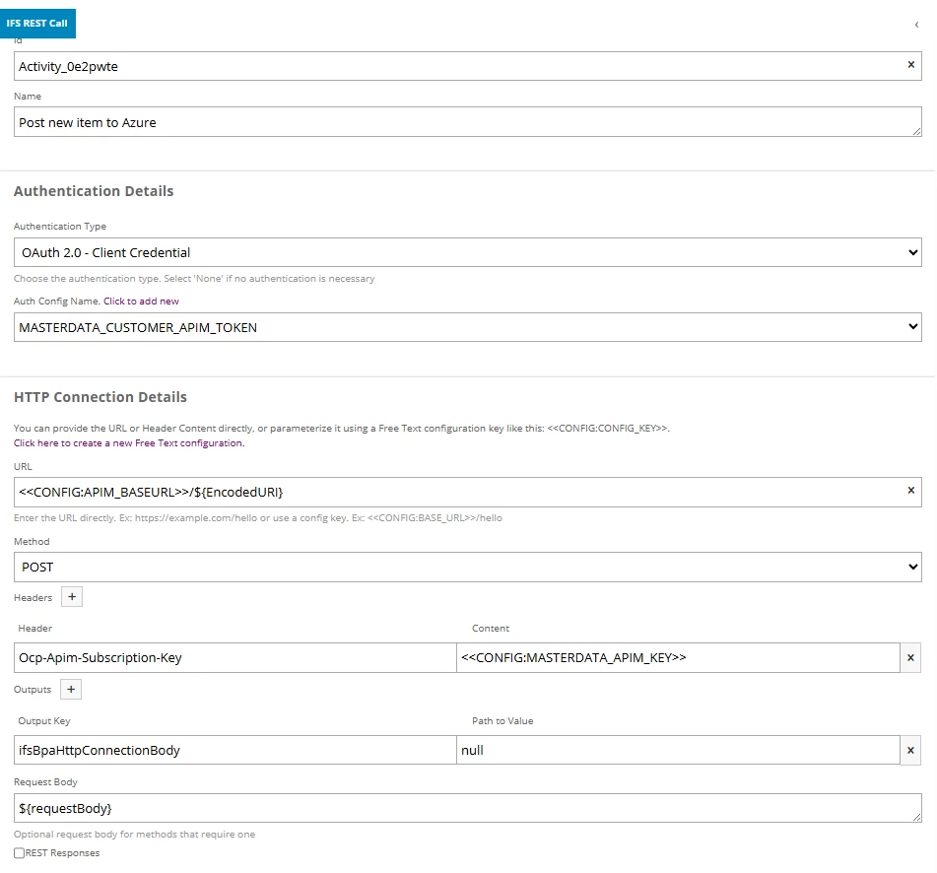937x873 pixels.
Task: Focus the URL input field
Action: 453,492
